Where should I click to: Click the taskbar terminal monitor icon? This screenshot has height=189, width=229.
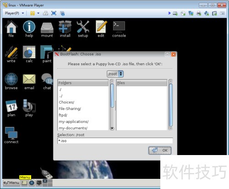pos(39,183)
